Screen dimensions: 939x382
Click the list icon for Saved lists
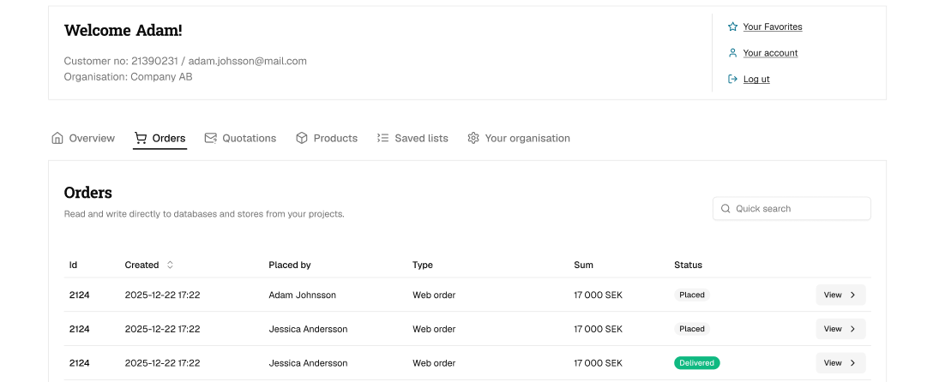382,138
